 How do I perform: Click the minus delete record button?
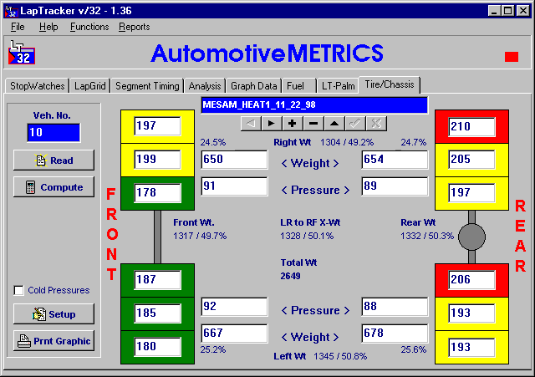click(313, 123)
